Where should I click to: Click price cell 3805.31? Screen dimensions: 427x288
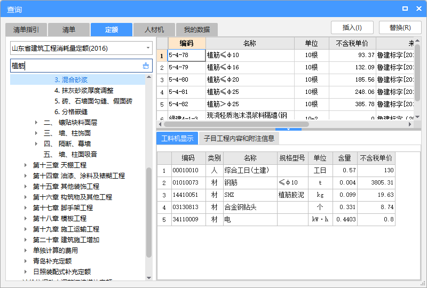click(x=376, y=182)
